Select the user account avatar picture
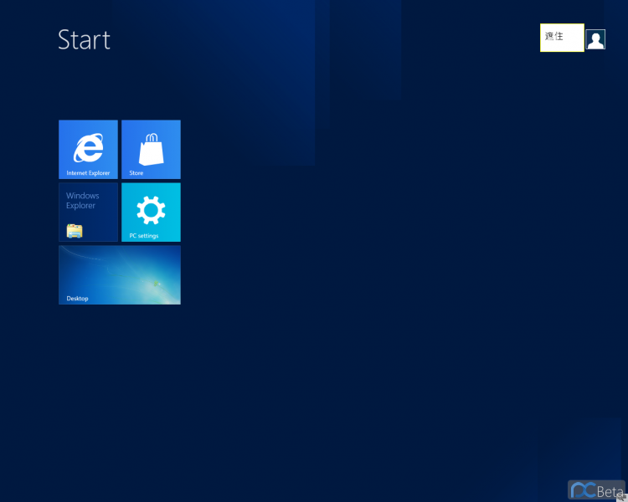Image resolution: width=628 pixels, height=502 pixels. (595, 39)
